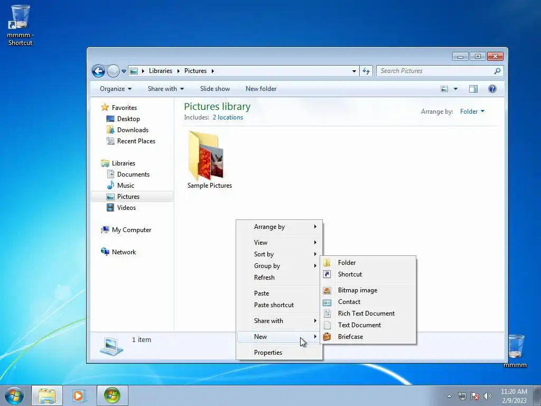Click the Windows Media Player taskbar icon

pyautogui.click(x=79, y=395)
